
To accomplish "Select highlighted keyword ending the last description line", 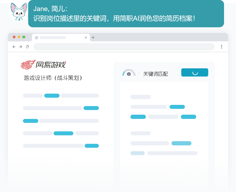I will click(x=92, y=146).
